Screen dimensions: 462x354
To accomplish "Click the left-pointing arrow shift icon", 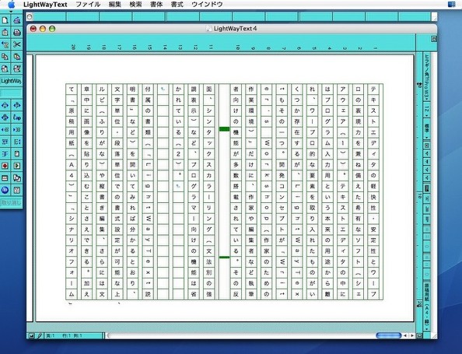I will [x=5, y=130].
